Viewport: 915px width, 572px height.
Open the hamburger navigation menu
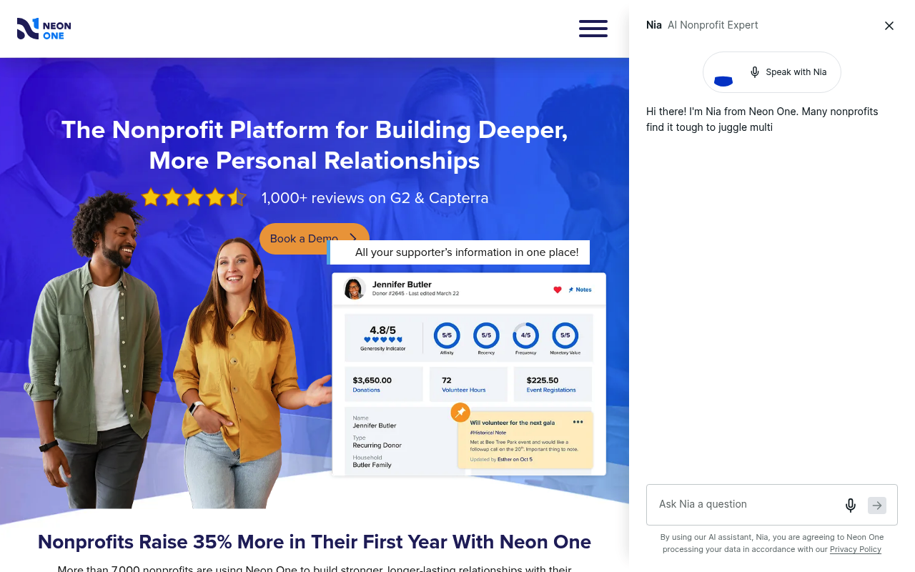593,29
